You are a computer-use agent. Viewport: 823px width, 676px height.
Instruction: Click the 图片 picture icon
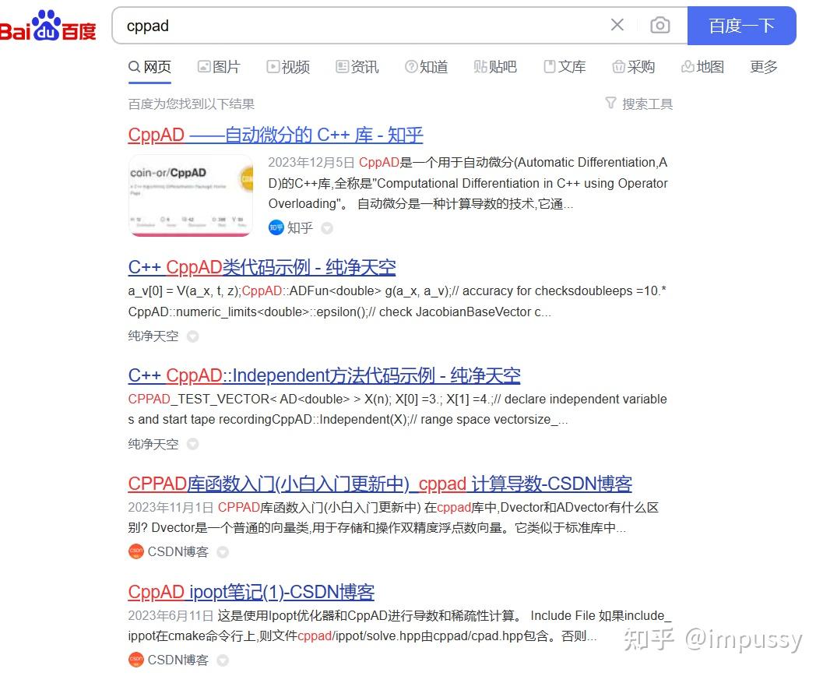[x=204, y=67]
